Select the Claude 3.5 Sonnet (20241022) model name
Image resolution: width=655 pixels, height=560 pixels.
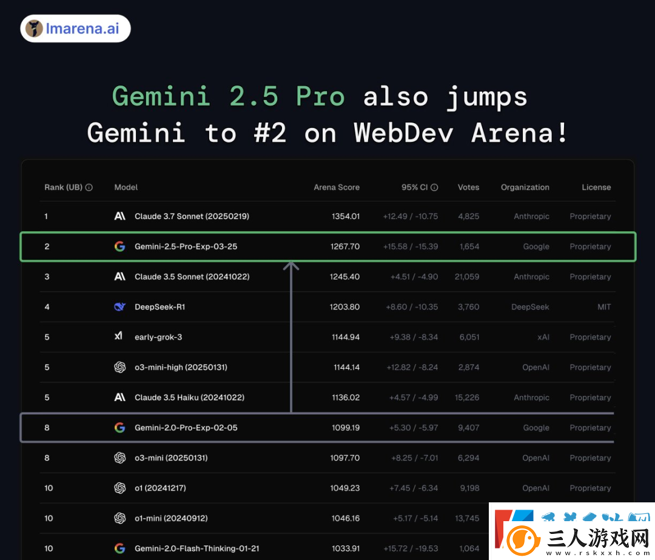(192, 277)
